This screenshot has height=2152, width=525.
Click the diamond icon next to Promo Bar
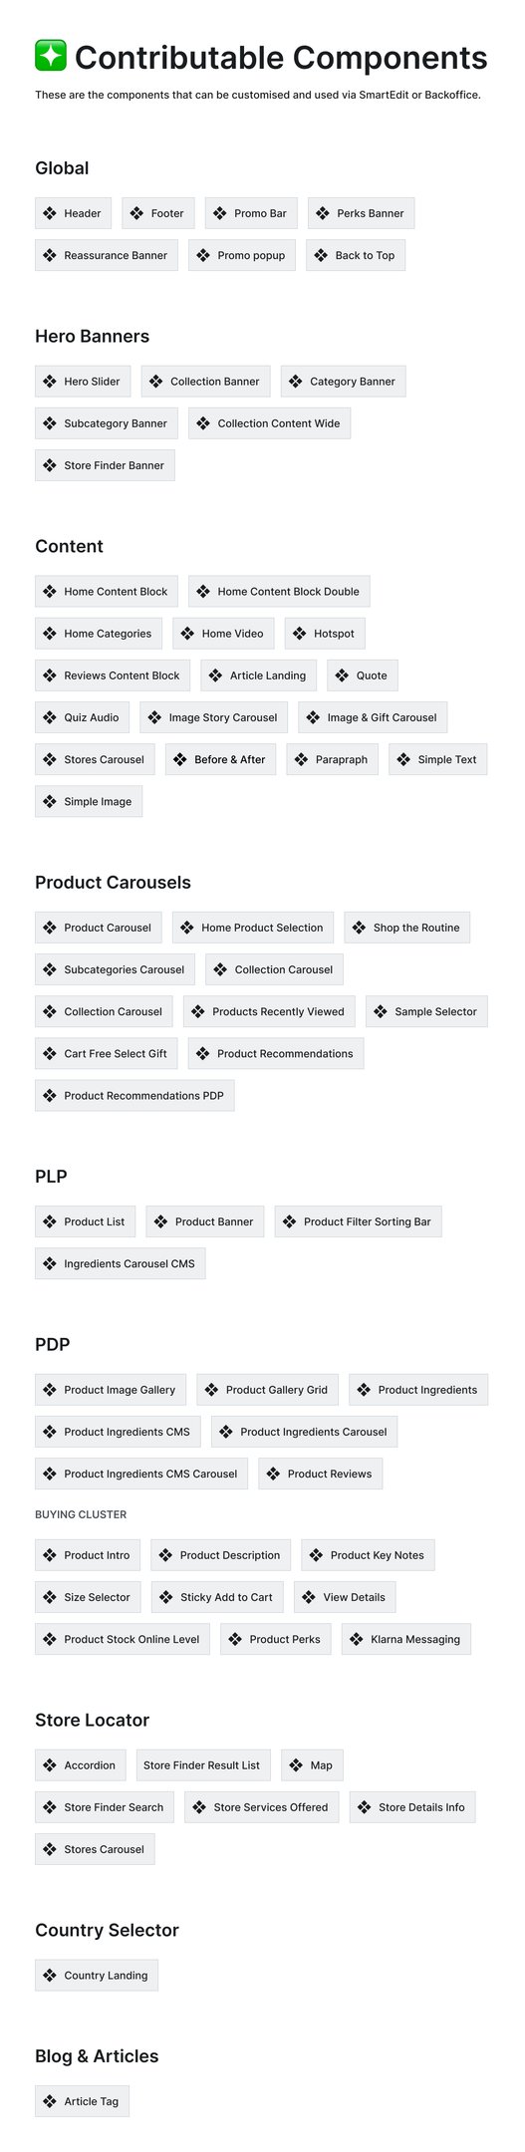pos(220,213)
